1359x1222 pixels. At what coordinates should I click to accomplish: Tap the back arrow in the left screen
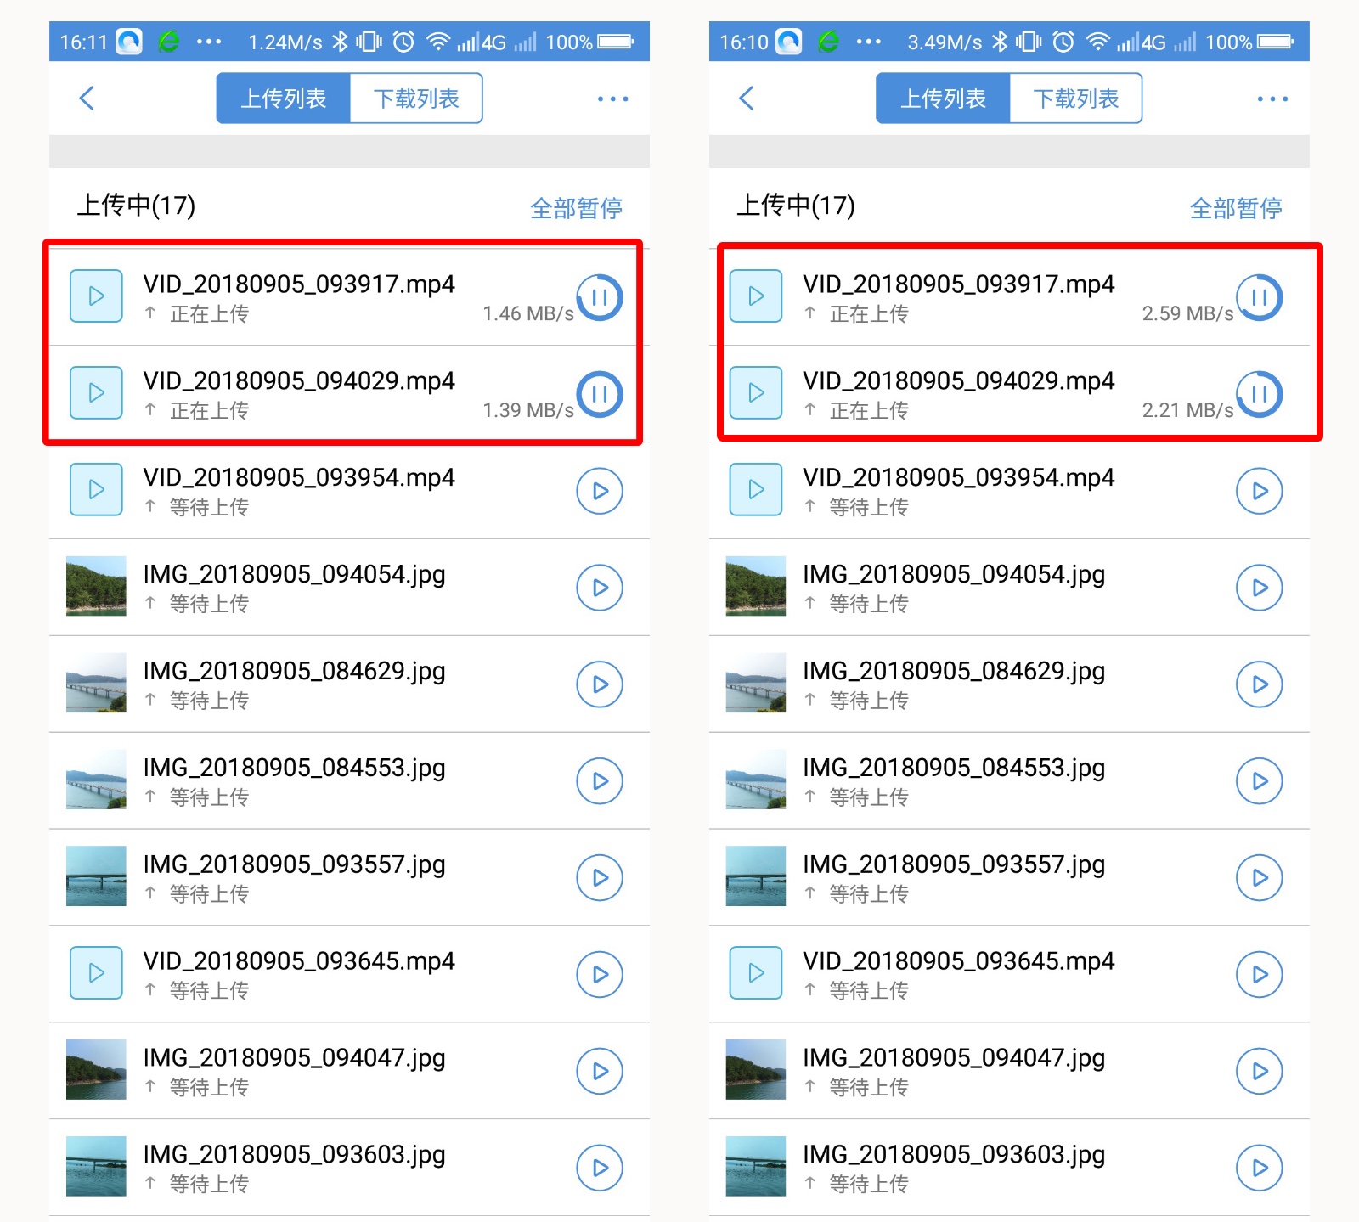pos(87,99)
